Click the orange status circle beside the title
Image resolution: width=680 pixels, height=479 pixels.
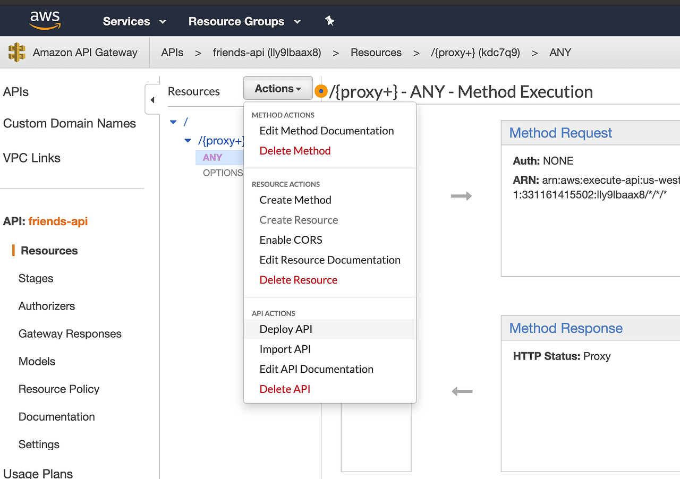click(321, 91)
